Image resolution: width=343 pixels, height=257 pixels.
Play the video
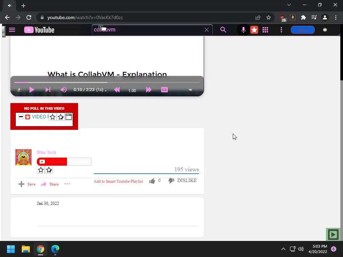32,90
